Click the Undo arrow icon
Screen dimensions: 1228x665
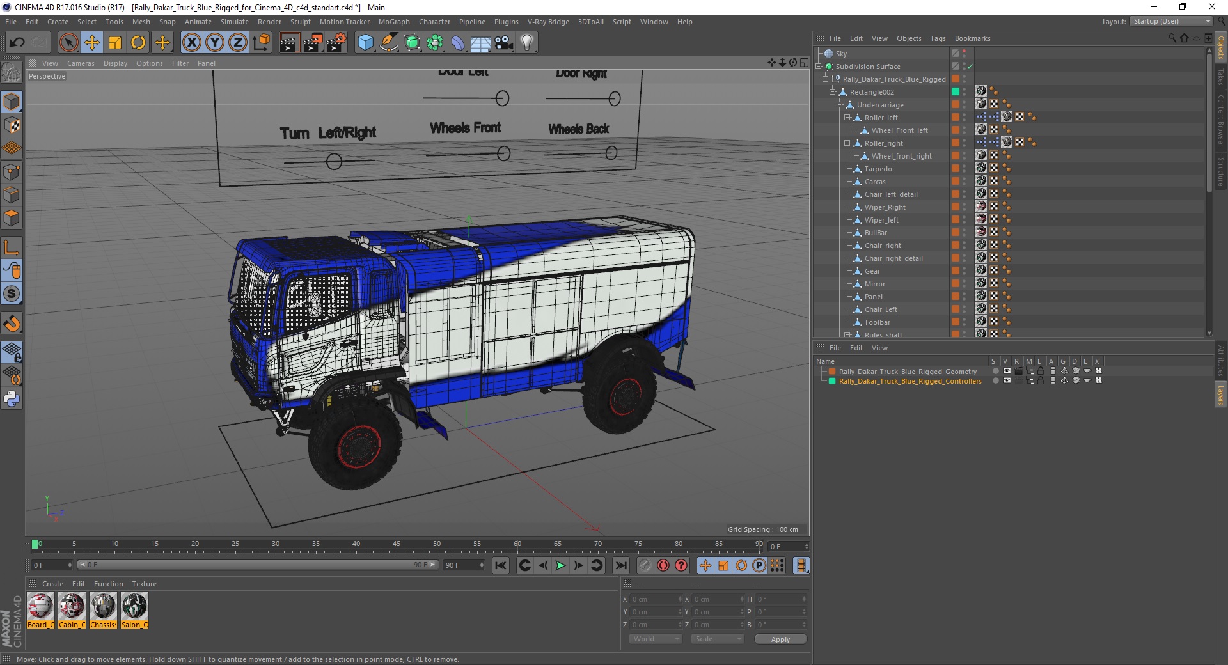(17, 43)
